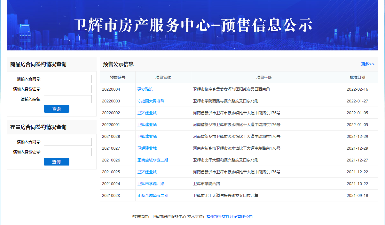385x225 pixels.
Task: Open the 更多>> link for 预售公示信息
Action: 367,64
